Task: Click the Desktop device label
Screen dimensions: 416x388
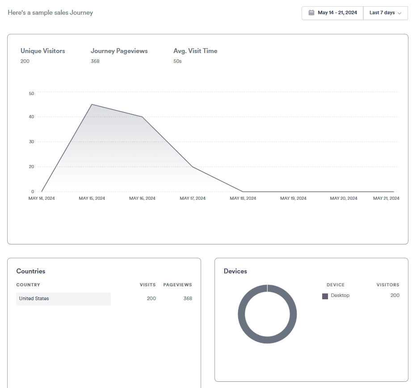Action: (x=340, y=296)
